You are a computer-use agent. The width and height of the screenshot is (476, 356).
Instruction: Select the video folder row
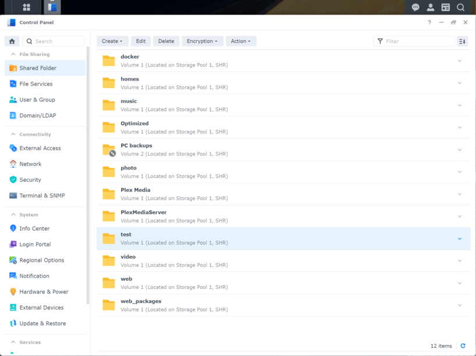(283, 261)
